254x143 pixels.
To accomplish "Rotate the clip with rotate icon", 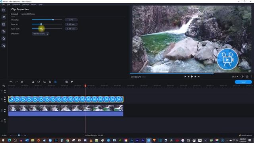I will (38, 82).
